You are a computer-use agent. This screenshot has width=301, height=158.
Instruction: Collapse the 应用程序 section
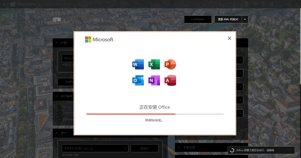click(56, 96)
